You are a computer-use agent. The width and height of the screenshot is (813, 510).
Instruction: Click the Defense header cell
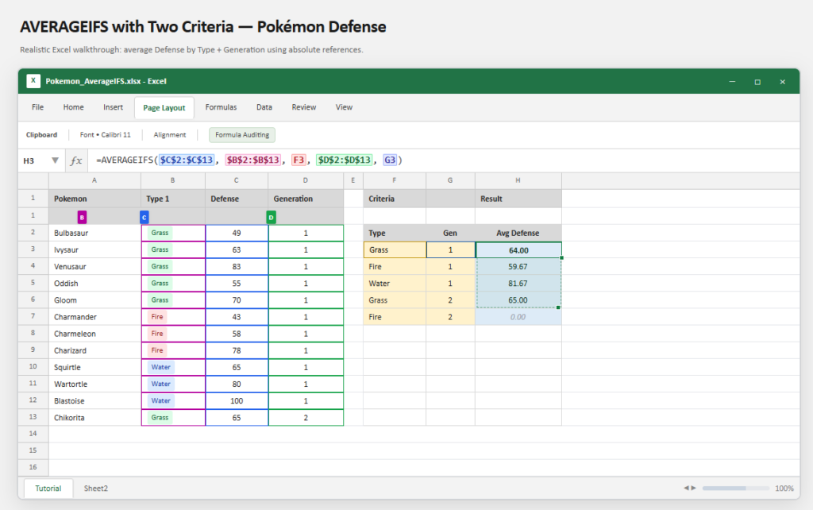coord(237,199)
